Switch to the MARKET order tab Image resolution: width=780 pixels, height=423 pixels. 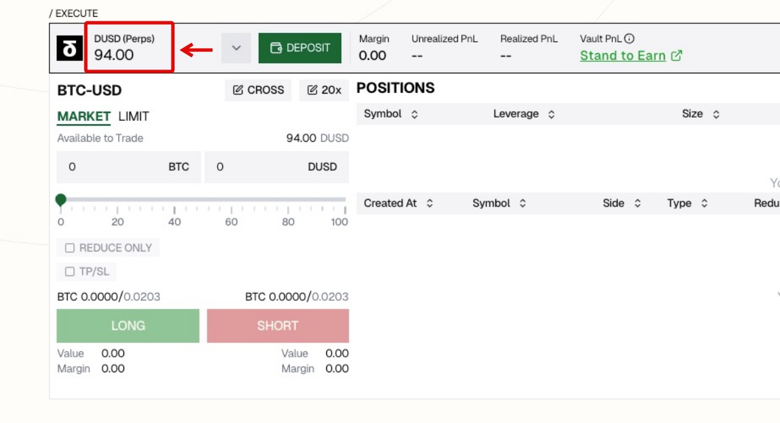coord(84,117)
